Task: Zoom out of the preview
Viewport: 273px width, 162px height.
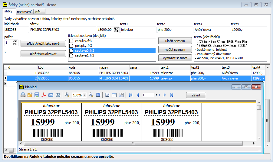Action: click(91, 95)
